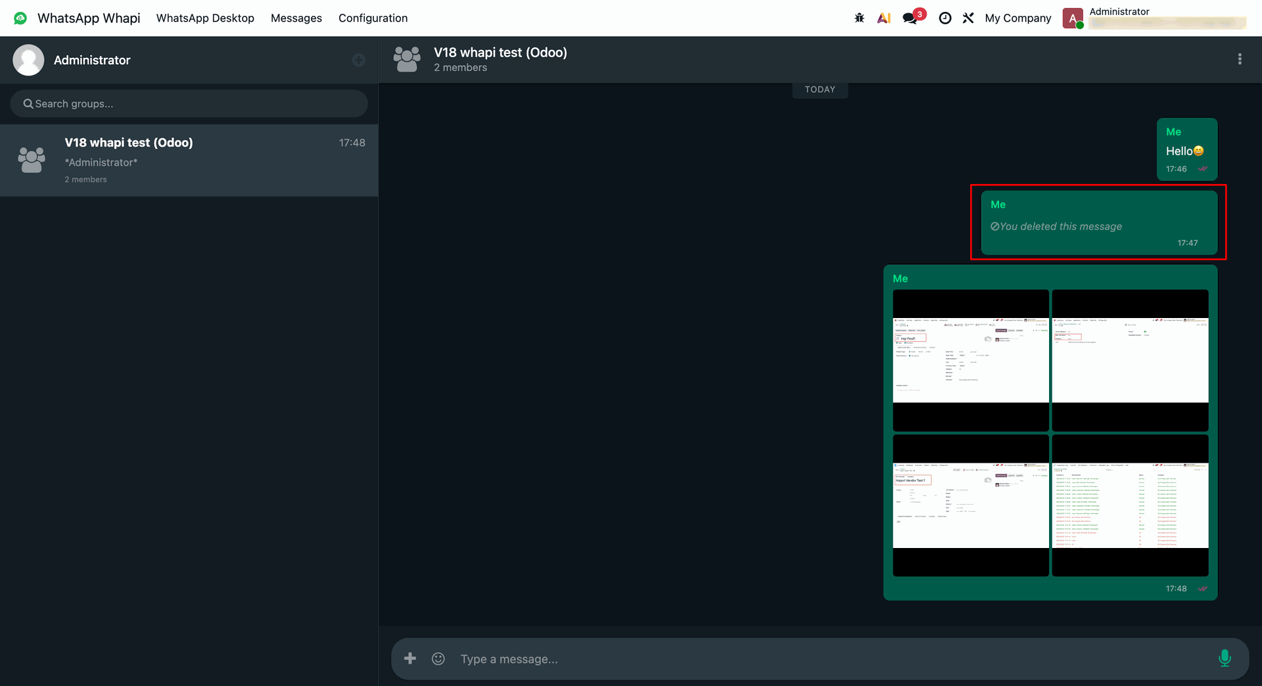Open the Messages menu

click(296, 18)
